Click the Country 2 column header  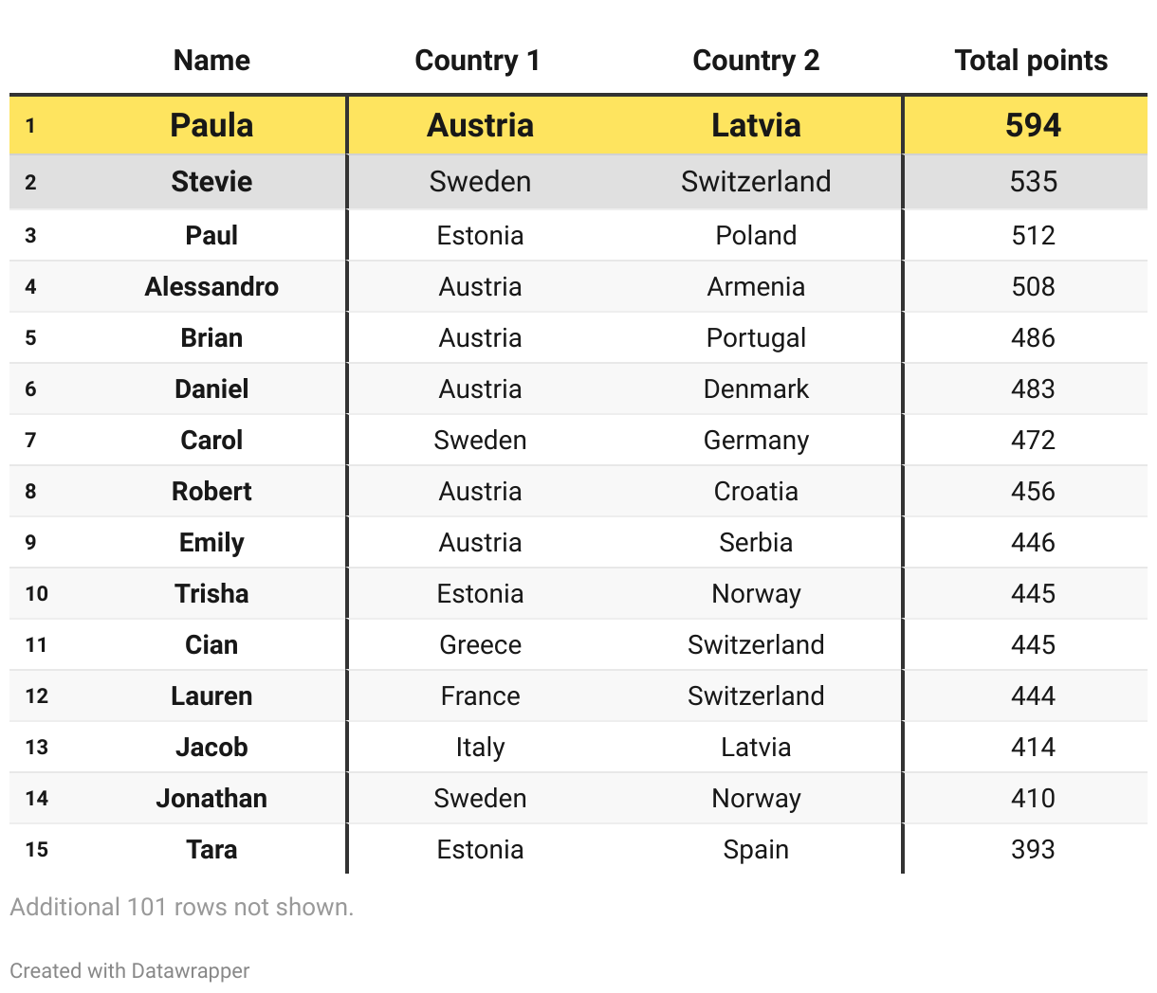(x=756, y=61)
